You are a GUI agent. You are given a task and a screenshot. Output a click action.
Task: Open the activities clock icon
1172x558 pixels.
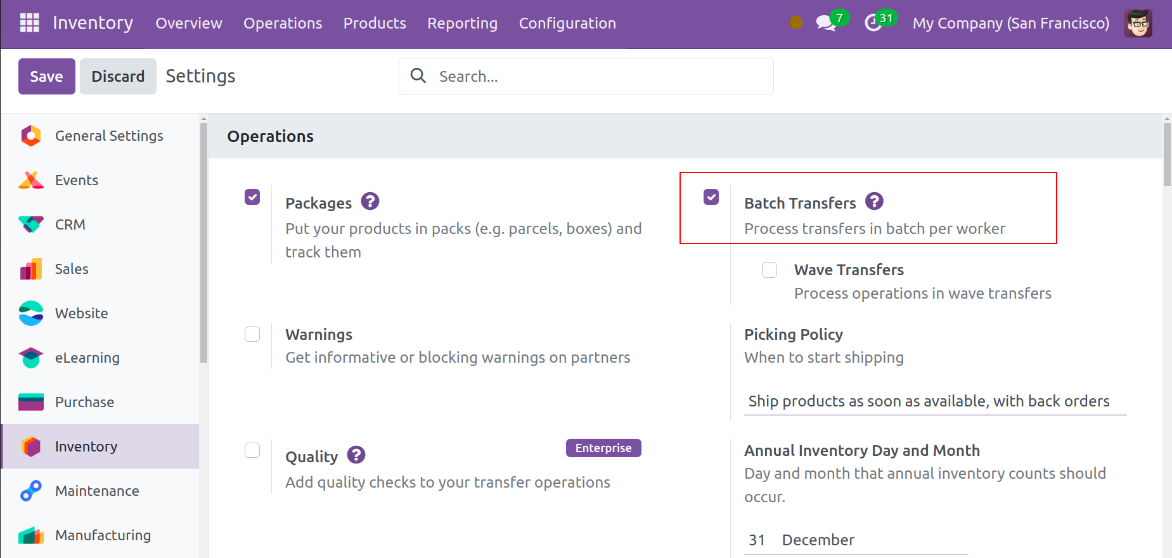873,23
